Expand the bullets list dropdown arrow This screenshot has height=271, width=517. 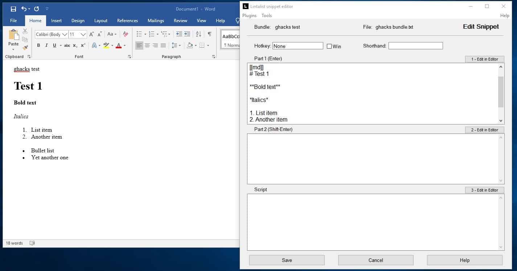pyautogui.click(x=145, y=34)
